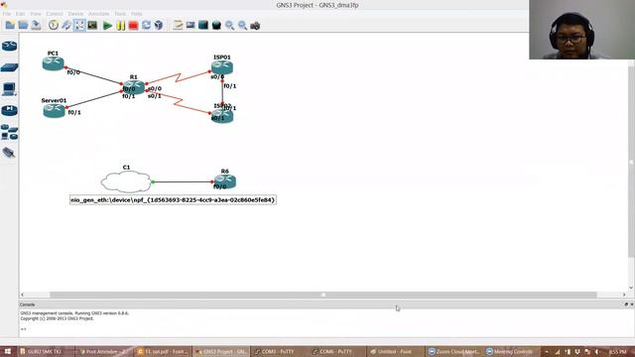Open the Foxit PDF taskbar button
The width and height of the screenshot is (635, 357).
(163, 351)
